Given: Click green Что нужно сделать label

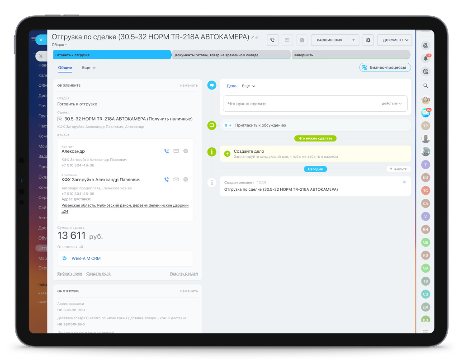Looking at the screenshot, I should (315, 138).
